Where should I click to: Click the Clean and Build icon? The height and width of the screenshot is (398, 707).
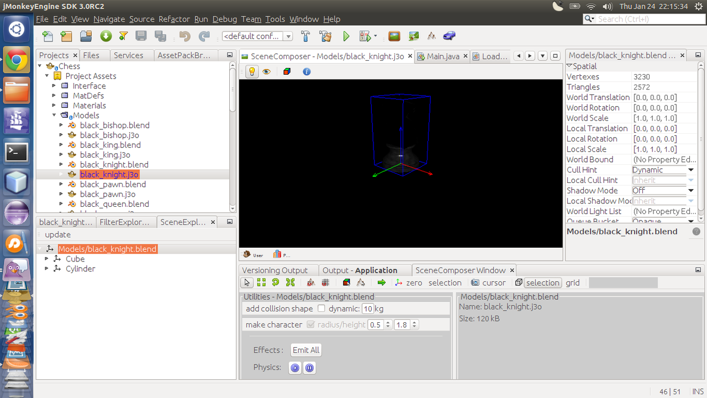pos(325,36)
